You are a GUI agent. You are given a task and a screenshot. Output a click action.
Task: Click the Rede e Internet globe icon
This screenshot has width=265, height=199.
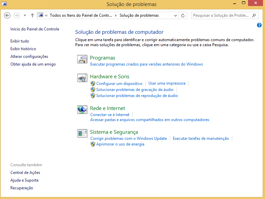pos(82,110)
